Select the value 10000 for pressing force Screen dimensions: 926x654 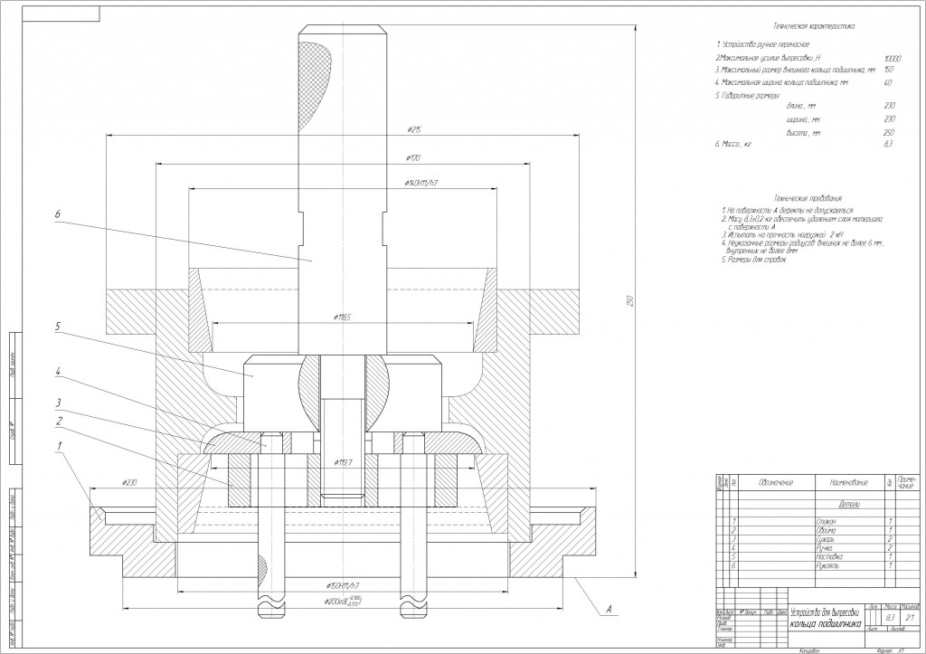coord(893,59)
